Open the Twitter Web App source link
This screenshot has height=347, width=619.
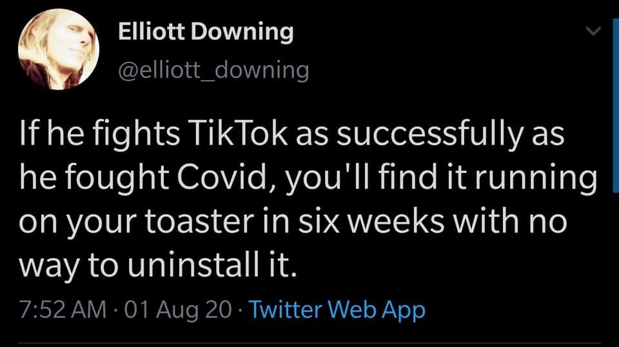tap(337, 309)
